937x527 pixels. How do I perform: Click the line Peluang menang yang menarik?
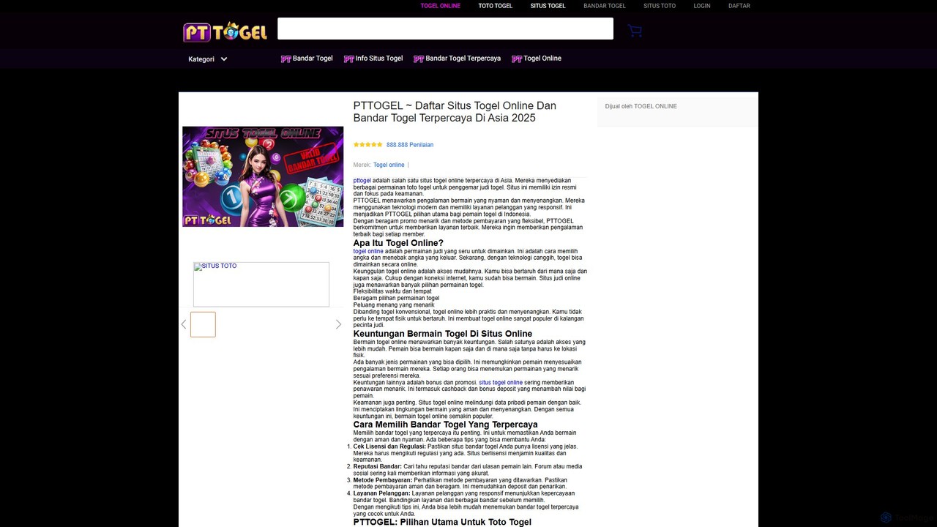(394, 305)
